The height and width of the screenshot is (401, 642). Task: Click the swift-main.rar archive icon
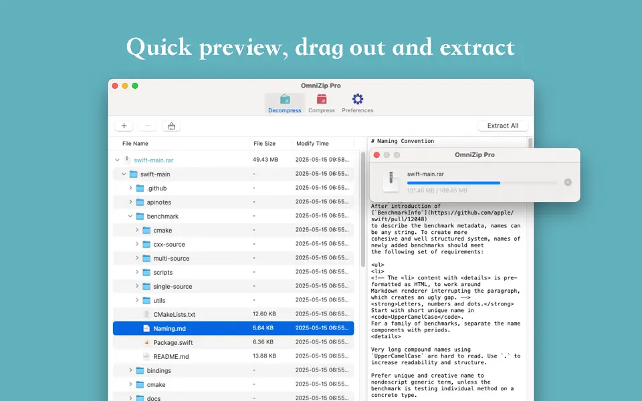point(126,160)
